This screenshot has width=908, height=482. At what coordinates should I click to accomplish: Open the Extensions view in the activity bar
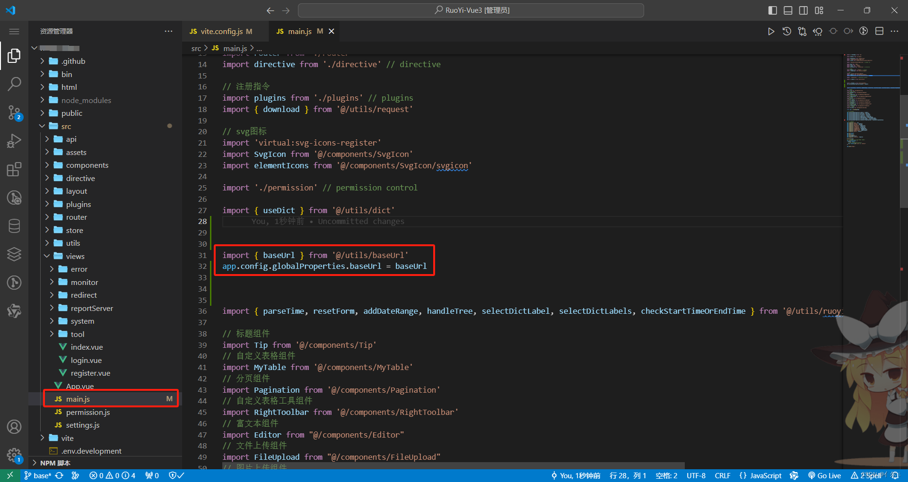pos(14,169)
